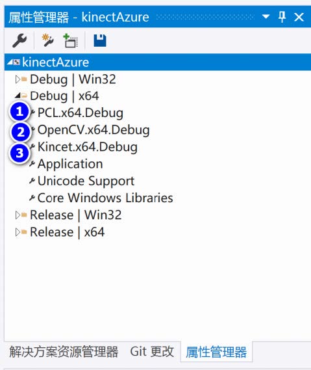Switch to Git 更改 tab
The width and height of the screenshot is (311, 370).
click(152, 352)
